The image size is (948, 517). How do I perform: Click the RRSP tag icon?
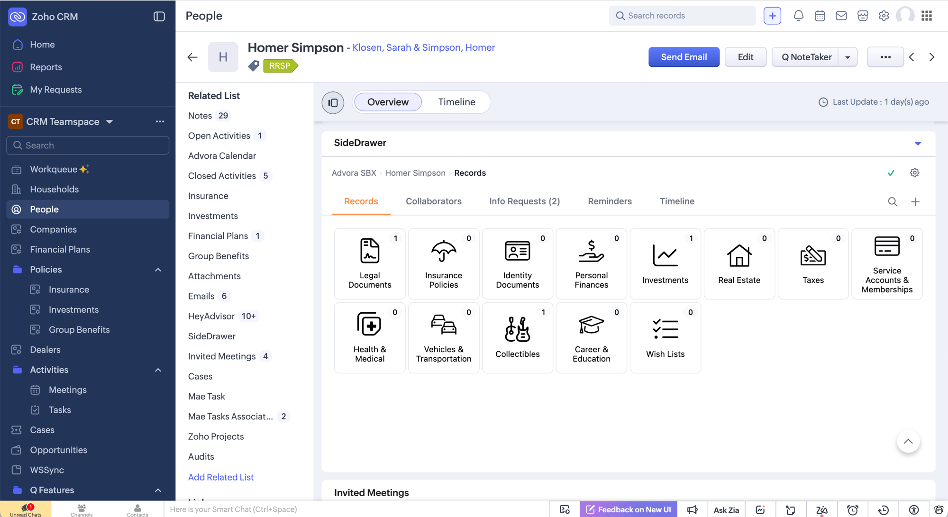pos(254,66)
